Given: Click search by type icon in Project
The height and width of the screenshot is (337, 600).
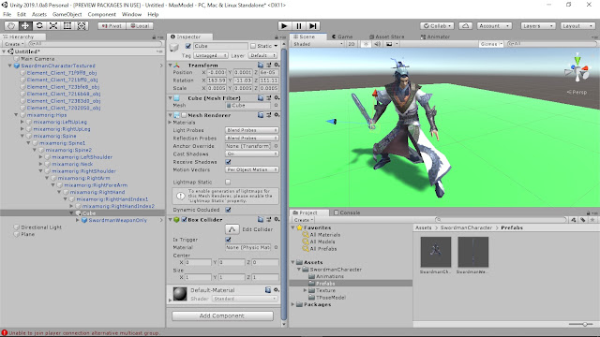Looking at the screenshot, I should 574,220.
